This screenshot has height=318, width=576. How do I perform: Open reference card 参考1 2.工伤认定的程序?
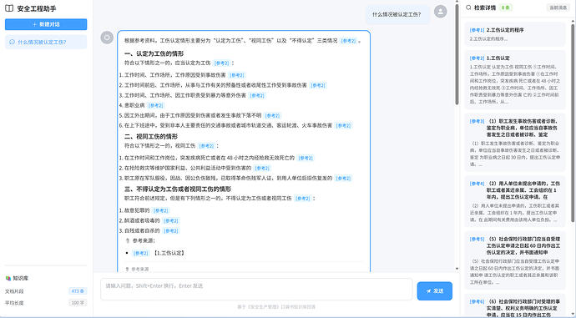(515, 33)
